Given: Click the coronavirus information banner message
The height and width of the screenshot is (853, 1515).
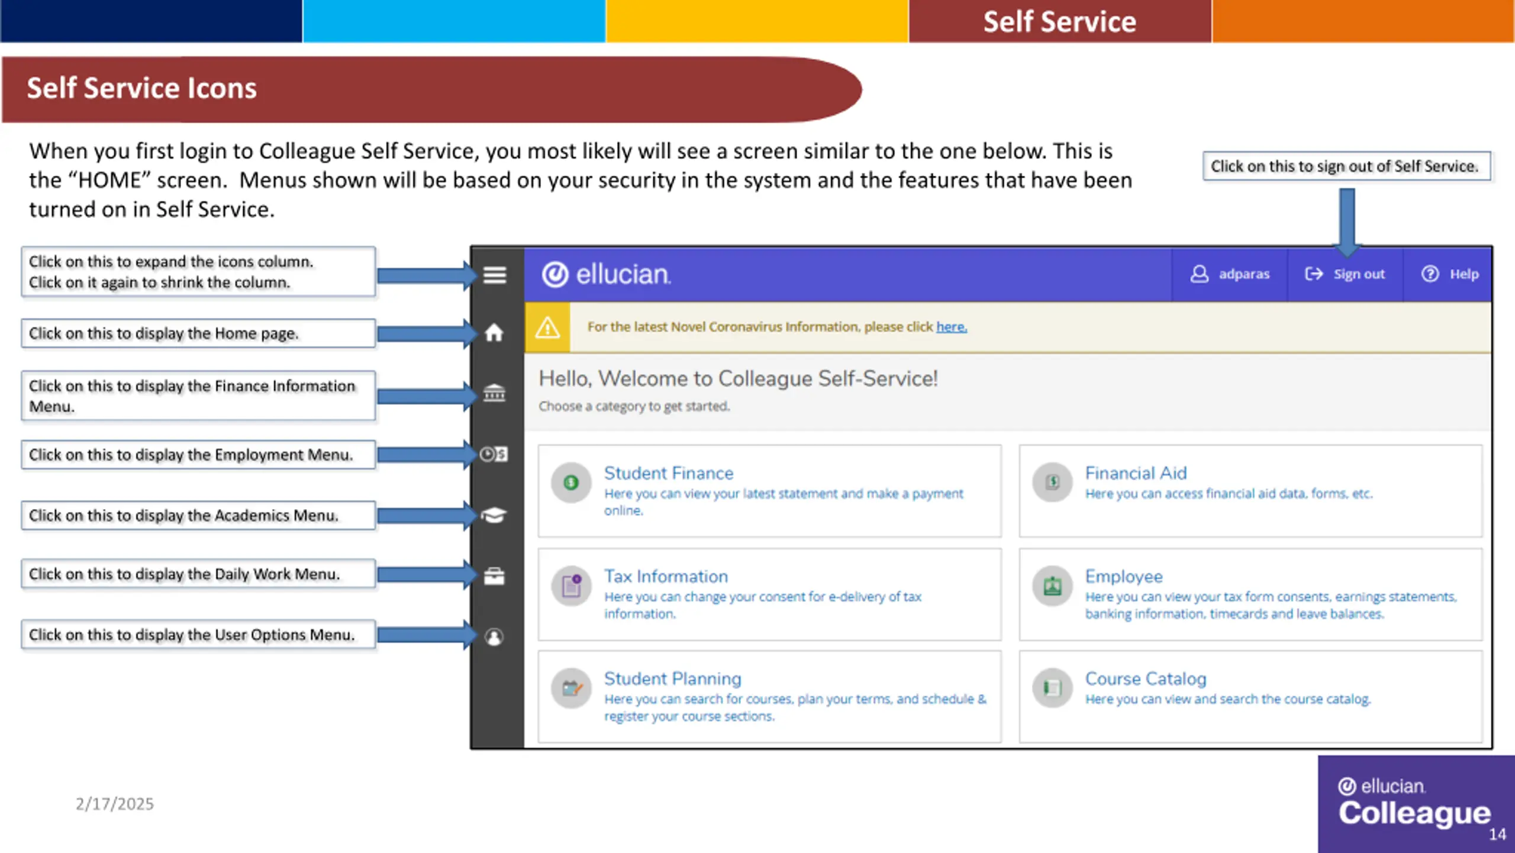Looking at the screenshot, I should click(777, 327).
